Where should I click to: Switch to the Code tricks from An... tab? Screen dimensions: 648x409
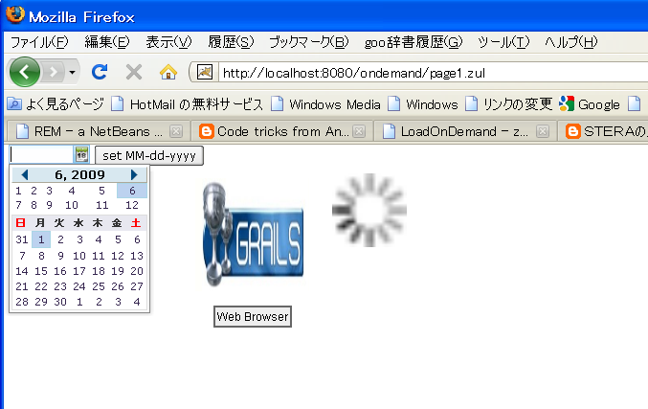tap(281, 131)
